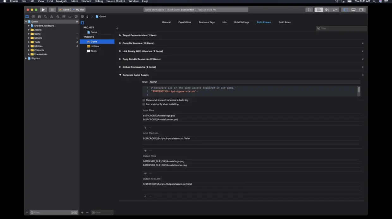Toggle the project and targets list sidebar
This screenshot has width=392, height=219.
tap(82, 23)
